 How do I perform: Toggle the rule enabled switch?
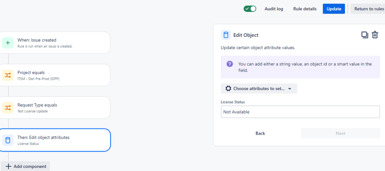coord(250,9)
